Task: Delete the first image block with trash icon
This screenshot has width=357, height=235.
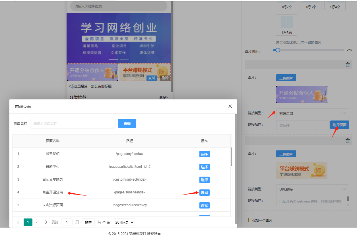Action: click(x=347, y=65)
